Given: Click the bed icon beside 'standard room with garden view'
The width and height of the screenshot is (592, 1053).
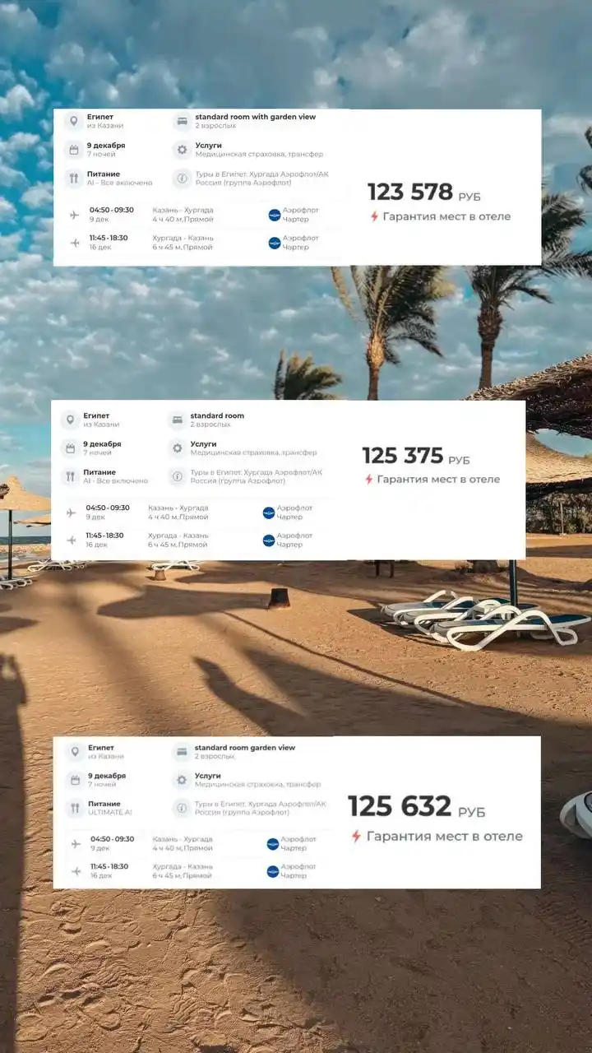Looking at the screenshot, I should 182,122.
